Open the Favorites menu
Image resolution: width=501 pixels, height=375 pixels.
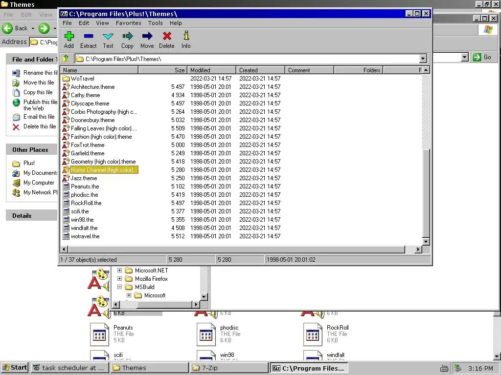129,23
